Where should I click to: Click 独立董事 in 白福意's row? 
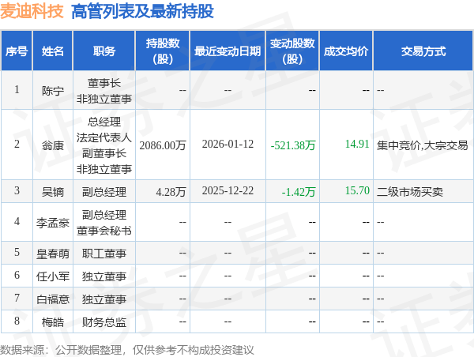click(x=104, y=299)
